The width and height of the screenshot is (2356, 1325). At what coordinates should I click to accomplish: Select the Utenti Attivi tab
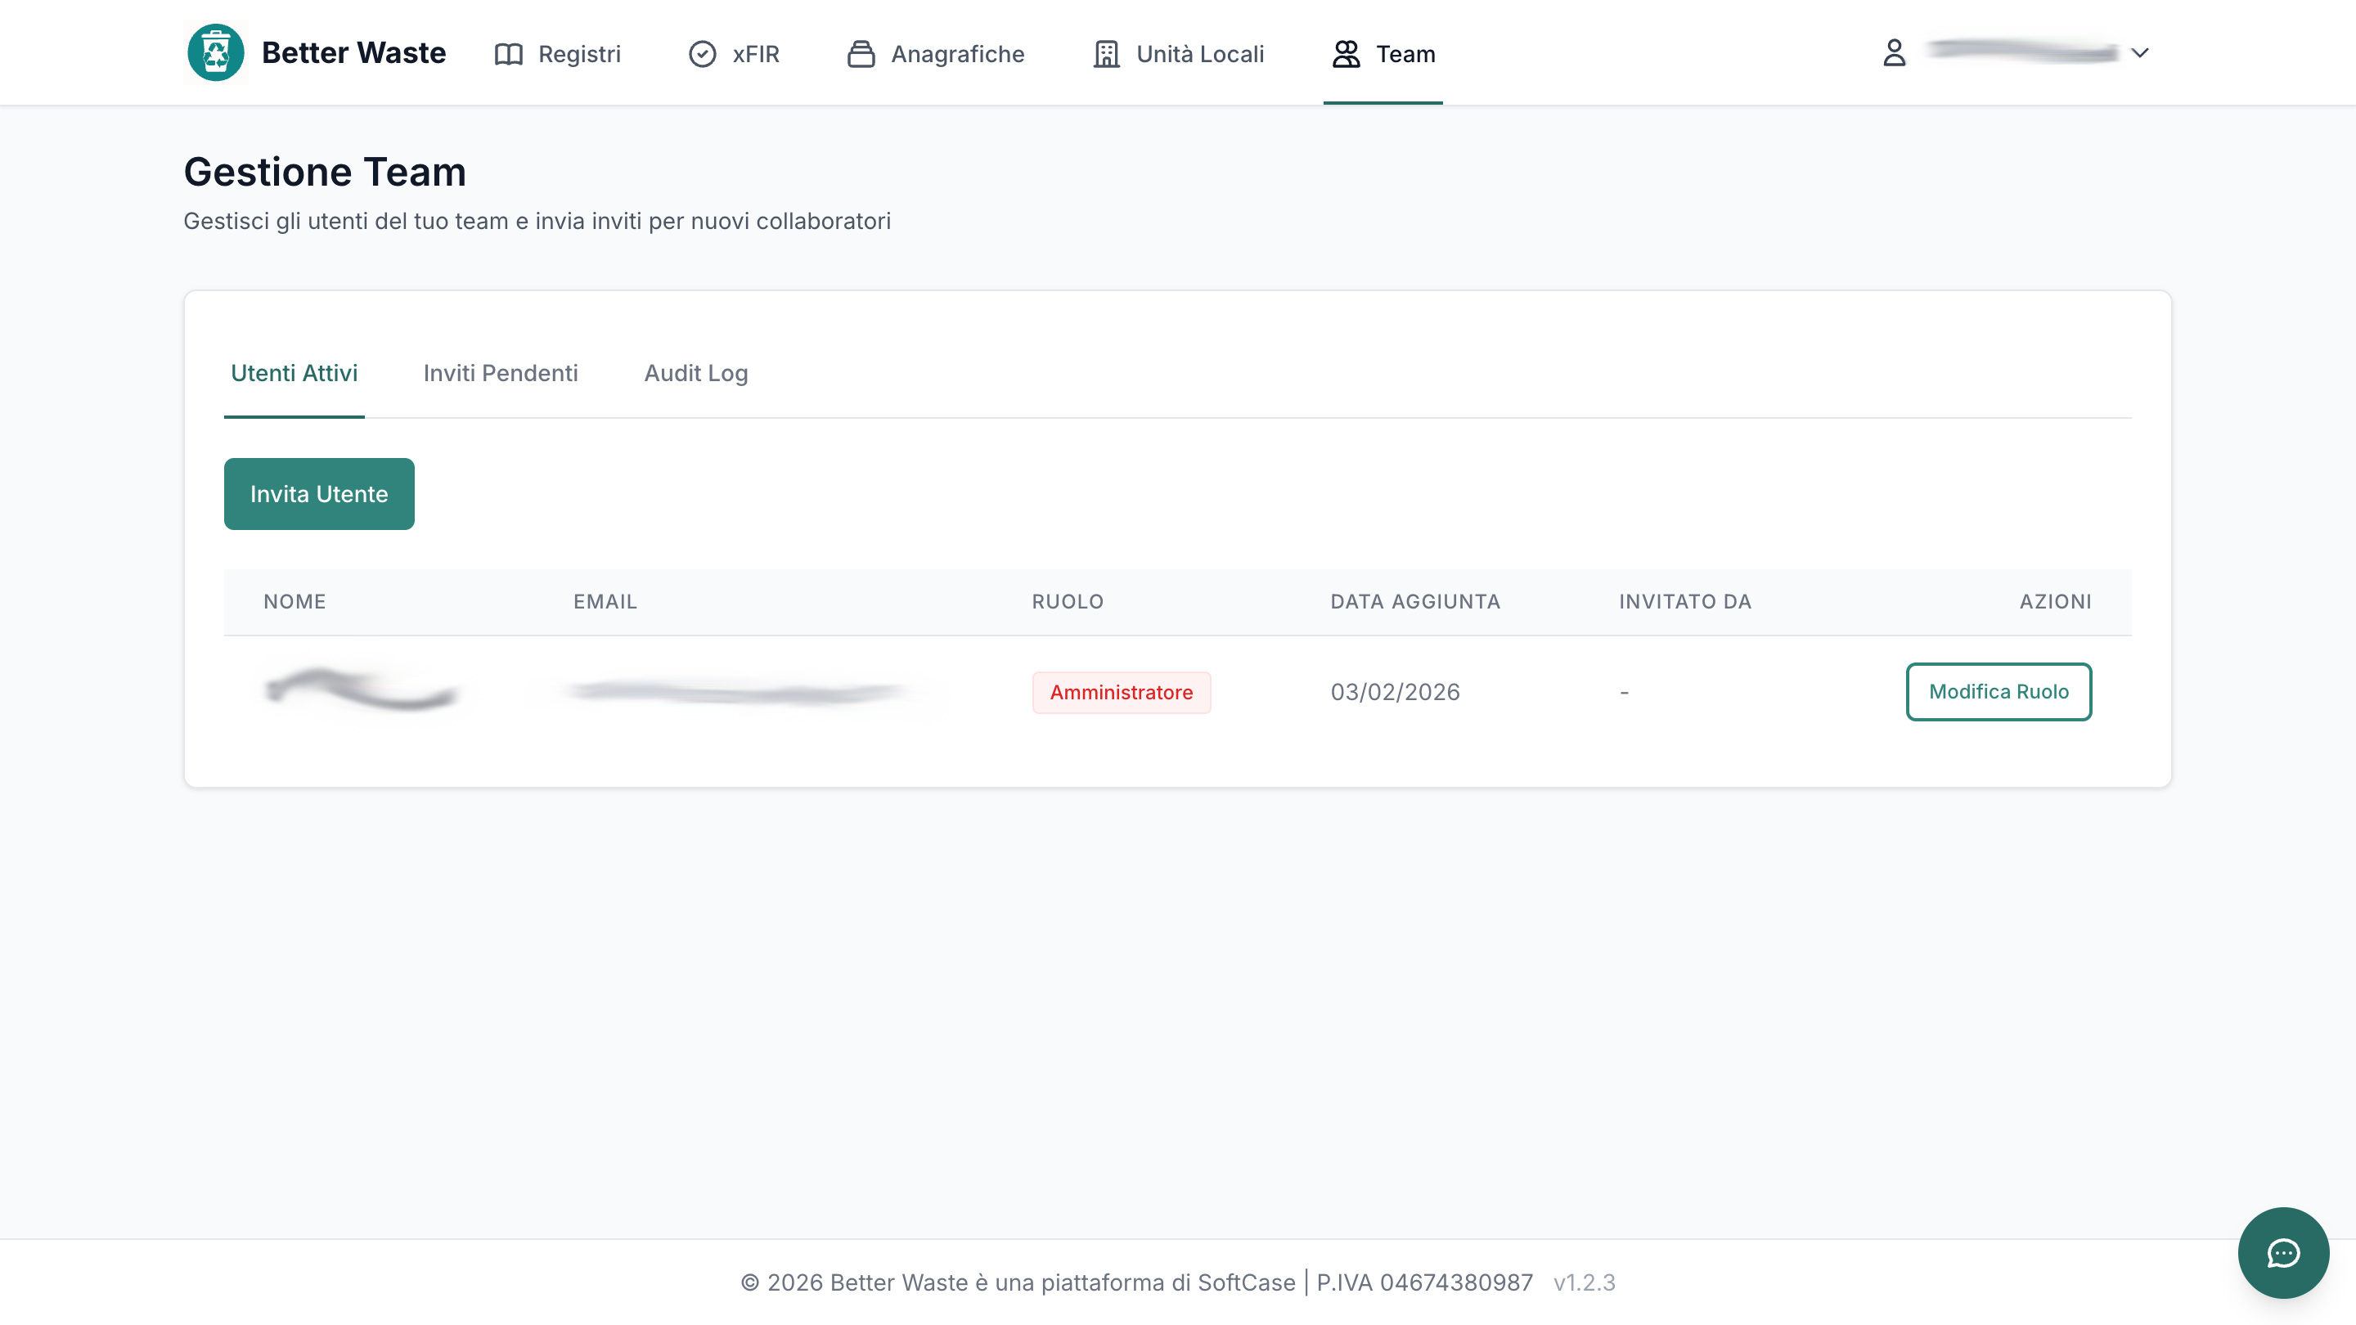point(294,373)
